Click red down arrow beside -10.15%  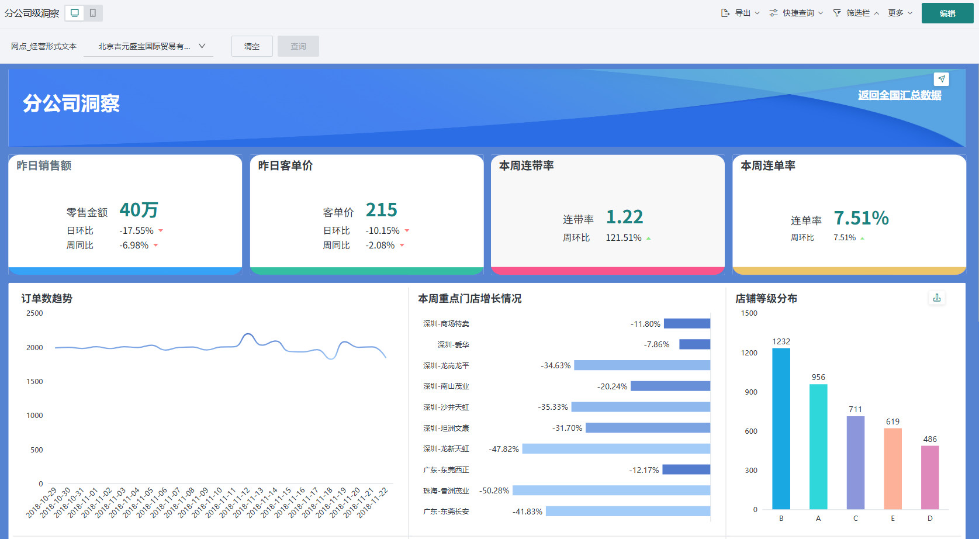tap(407, 231)
